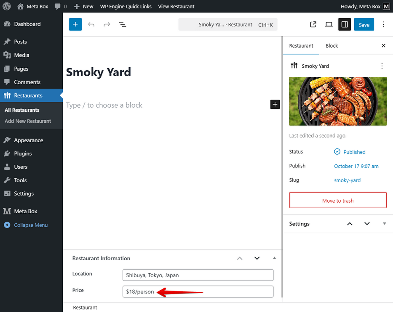Collapse the Restaurant Information meta box triangle
The width and height of the screenshot is (393, 312).
(274, 258)
